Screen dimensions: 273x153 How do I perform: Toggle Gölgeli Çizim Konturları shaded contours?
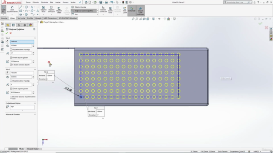point(140,11)
